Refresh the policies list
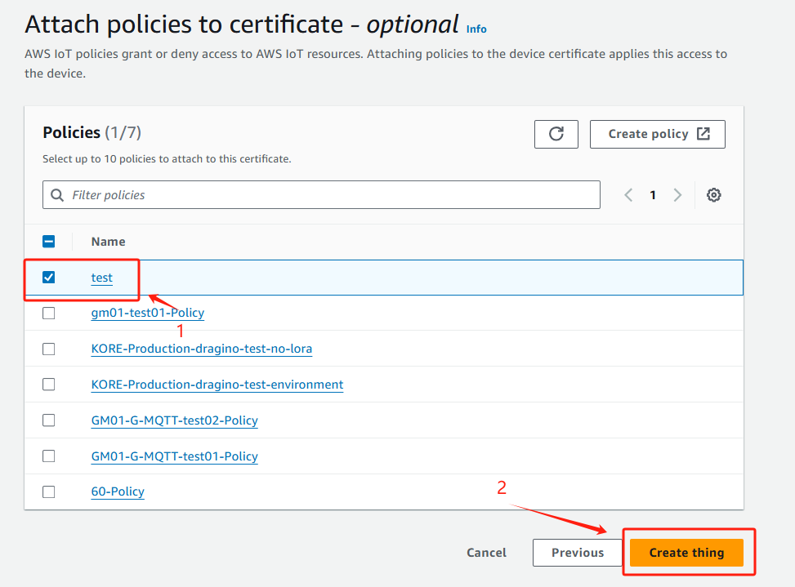Image resolution: width=795 pixels, height=587 pixels. click(x=556, y=134)
